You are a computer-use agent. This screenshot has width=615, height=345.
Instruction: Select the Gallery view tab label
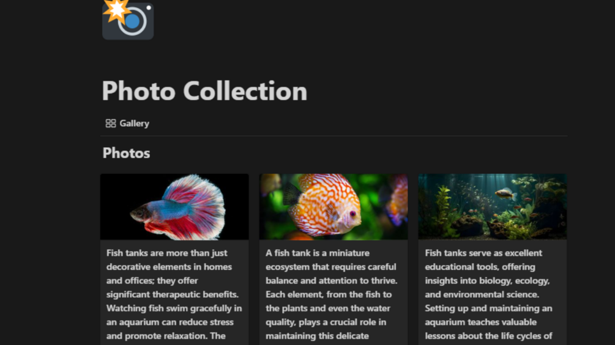[134, 123]
